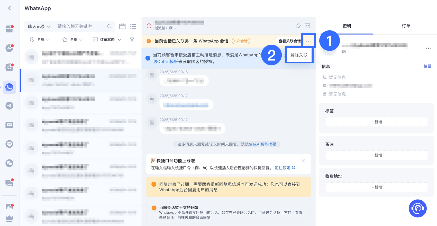Expand the 聊天记录 dropdown
This screenshot has height=226, width=437.
[x=39, y=26]
